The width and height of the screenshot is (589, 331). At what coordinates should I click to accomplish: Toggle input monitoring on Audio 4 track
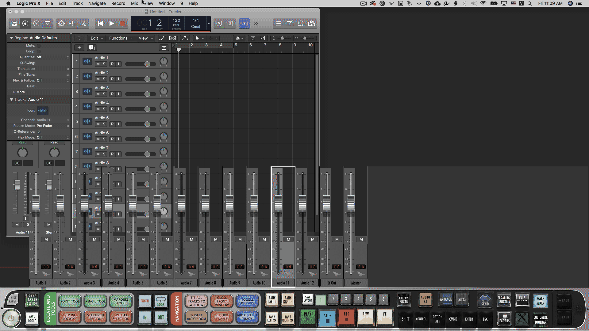[118, 109]
